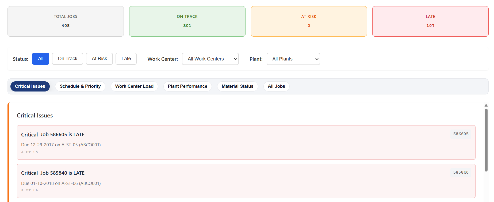Click the small A-ST-06 work center label

click(29, 190)
